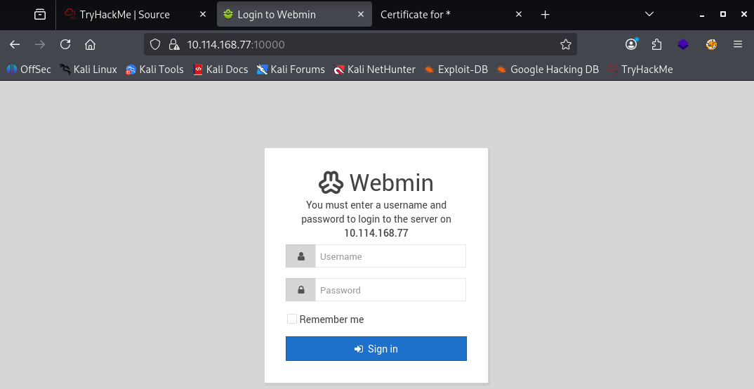Open the hamburger application menu

737,44
